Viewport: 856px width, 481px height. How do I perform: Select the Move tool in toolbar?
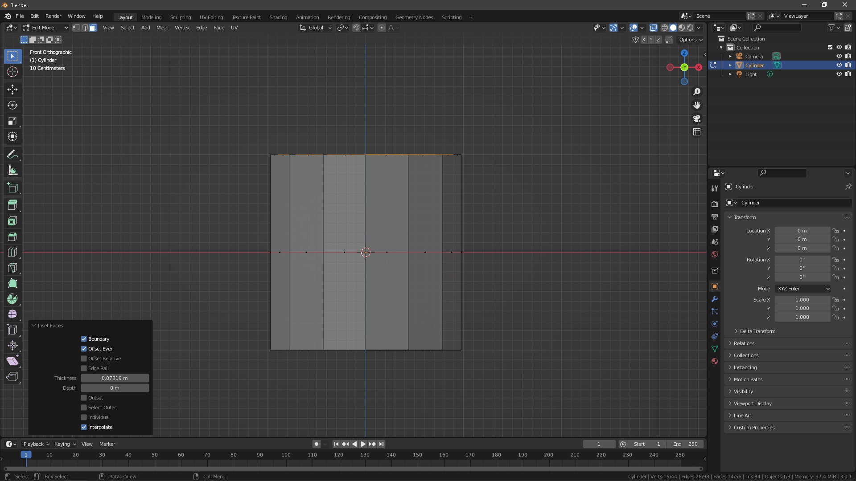tap(12, 89)
